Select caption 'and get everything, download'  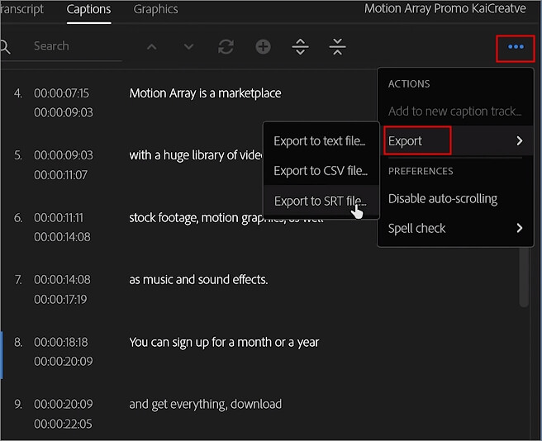point(206,404)
